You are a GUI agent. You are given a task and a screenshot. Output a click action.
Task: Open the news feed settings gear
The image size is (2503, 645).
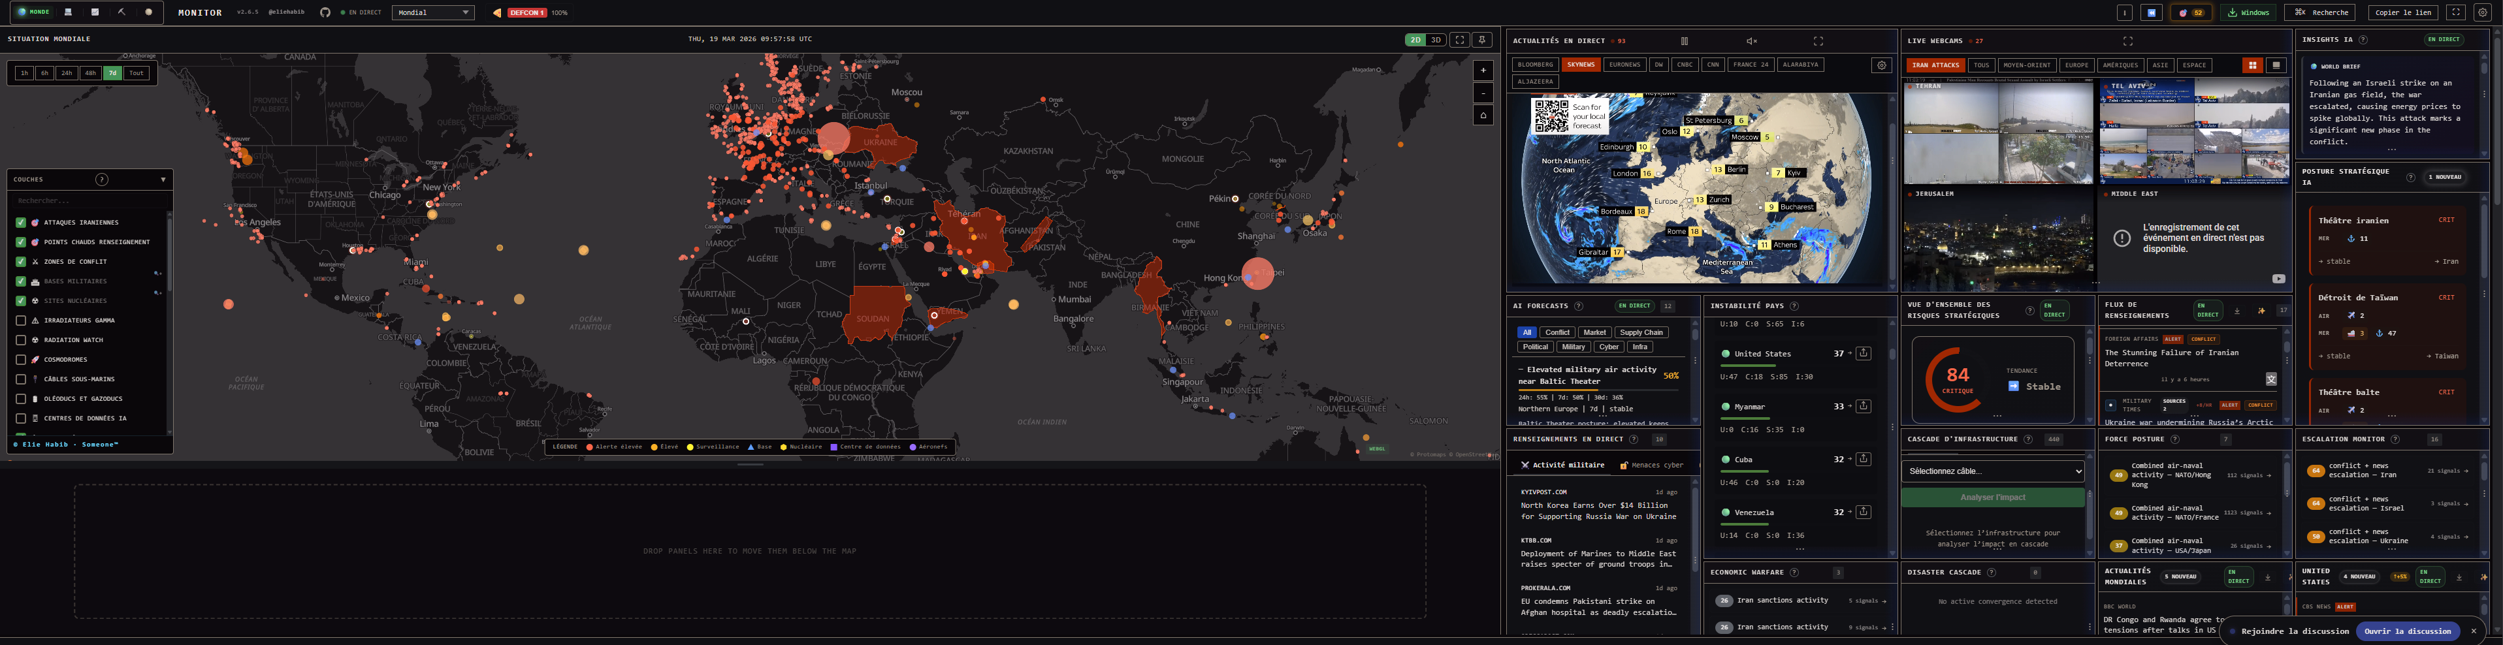tap(1882, 65)
